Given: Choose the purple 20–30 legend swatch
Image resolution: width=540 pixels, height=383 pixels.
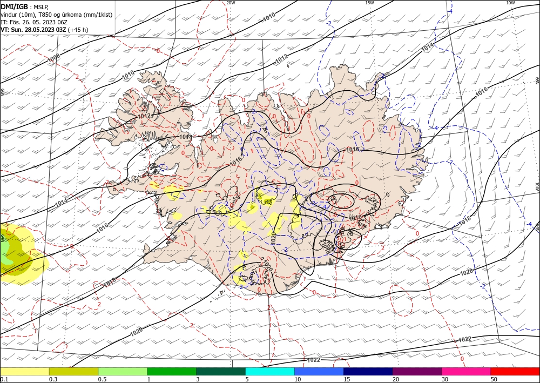Looking at the screenshot, I should [x=417, y=371].
